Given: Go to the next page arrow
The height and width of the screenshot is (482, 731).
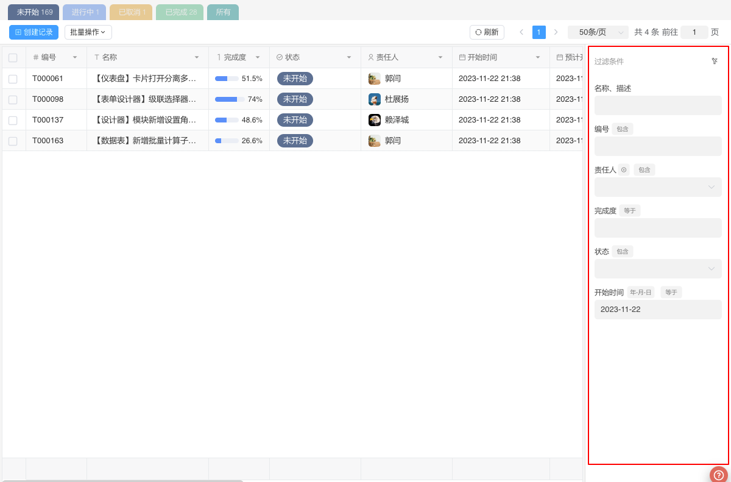Looking at the screenshot, I should click(556, 32).
